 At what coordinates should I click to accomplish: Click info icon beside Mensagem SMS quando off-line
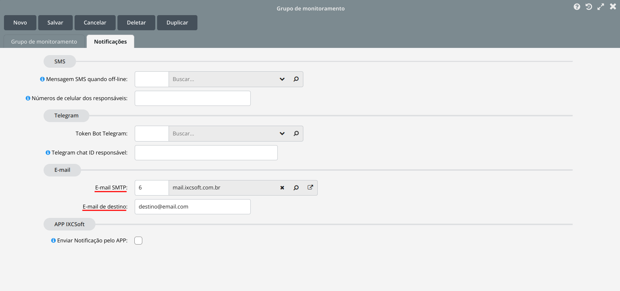click(42, 79)
